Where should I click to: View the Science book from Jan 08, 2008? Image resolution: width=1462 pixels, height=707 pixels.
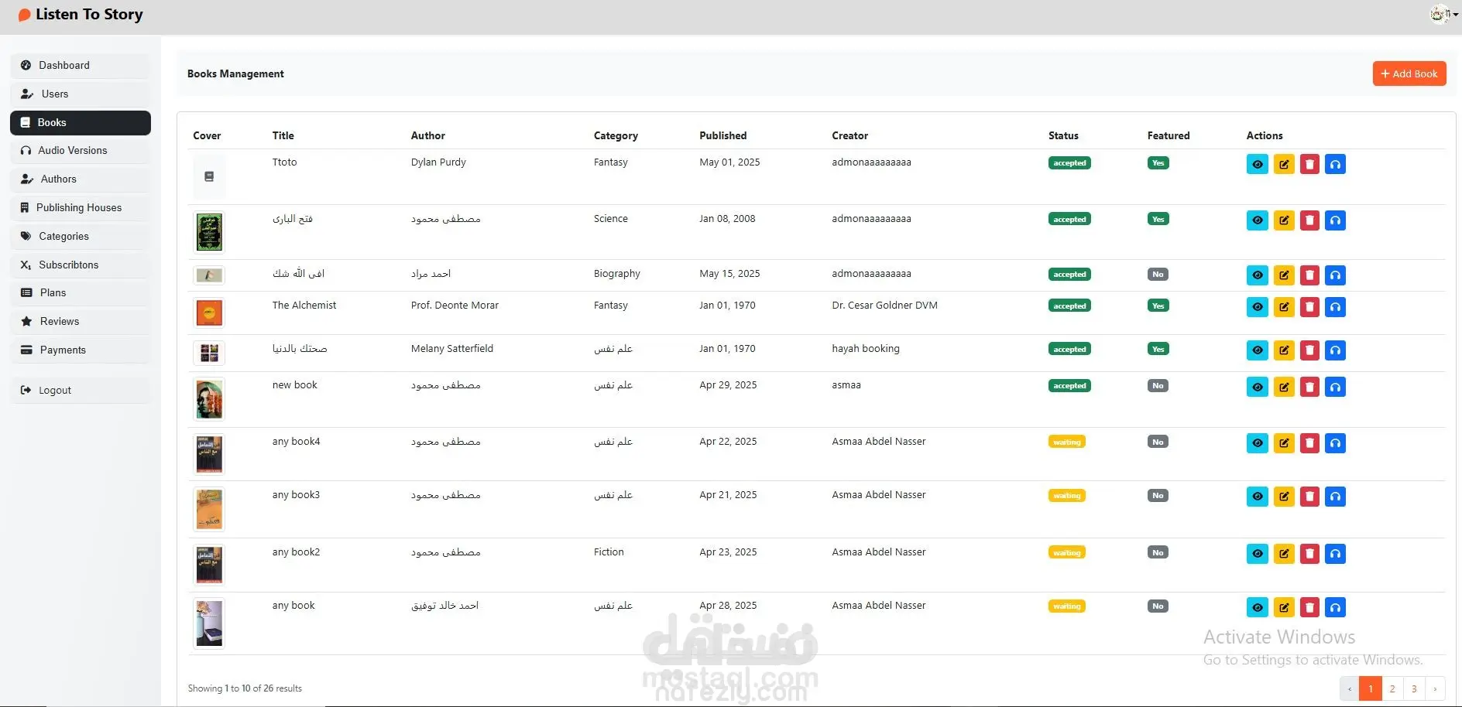tap(1258, 220)
